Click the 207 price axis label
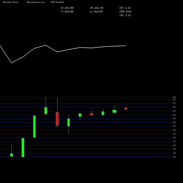The image size is (183, 183). pyautogui.click(x=174, y=130)
